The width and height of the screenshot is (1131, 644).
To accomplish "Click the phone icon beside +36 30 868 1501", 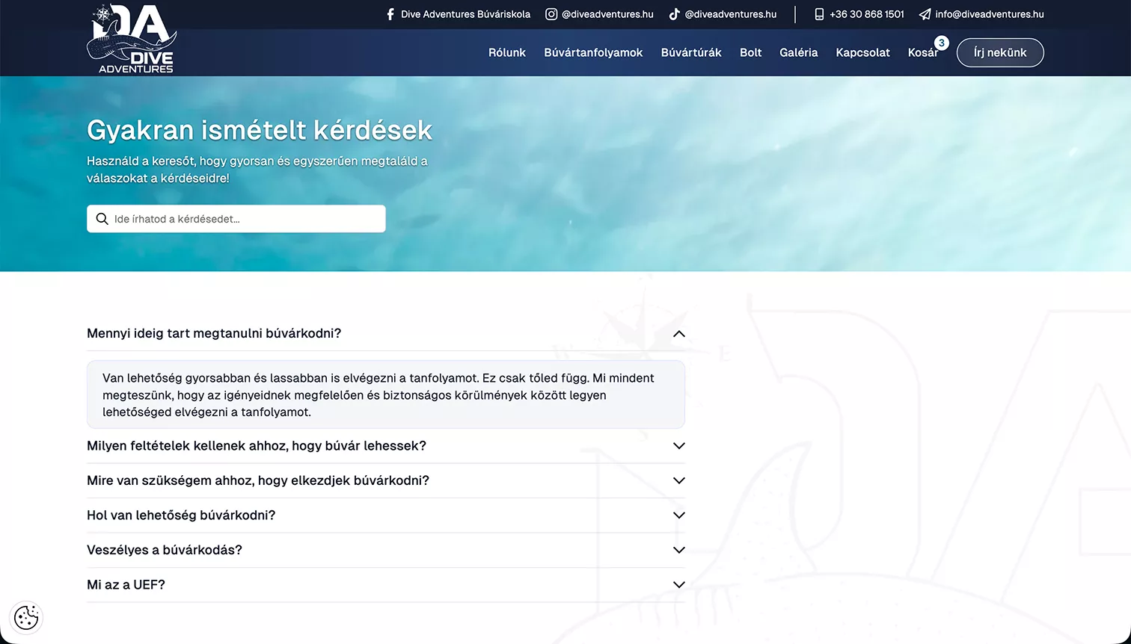I will point(819,14).
